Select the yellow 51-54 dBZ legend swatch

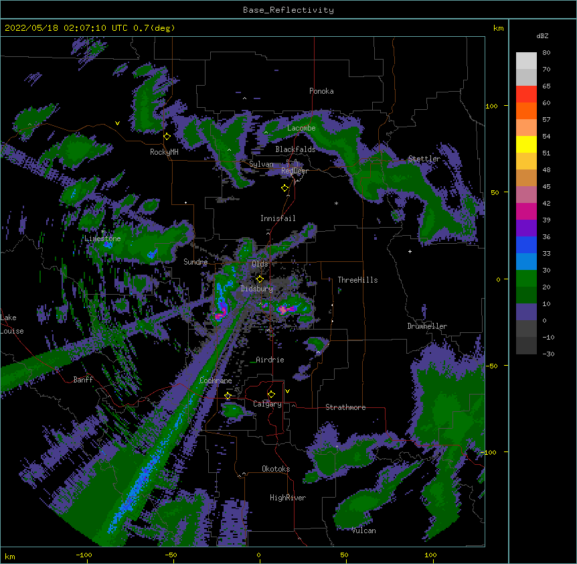coord(526,144)
